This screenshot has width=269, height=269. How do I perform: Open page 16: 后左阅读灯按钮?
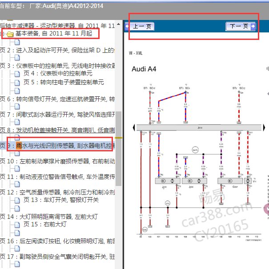[x=57, y=241]
